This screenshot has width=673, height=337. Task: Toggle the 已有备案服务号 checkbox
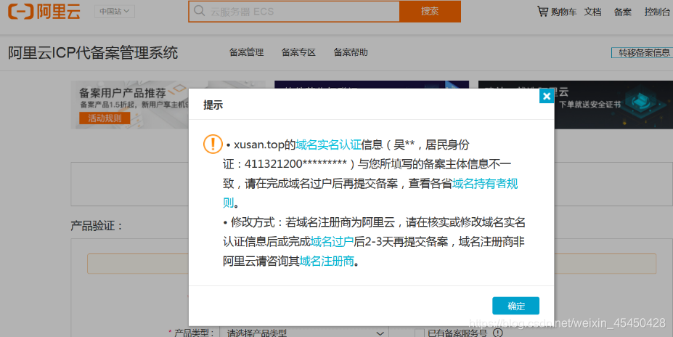[420, 333]
